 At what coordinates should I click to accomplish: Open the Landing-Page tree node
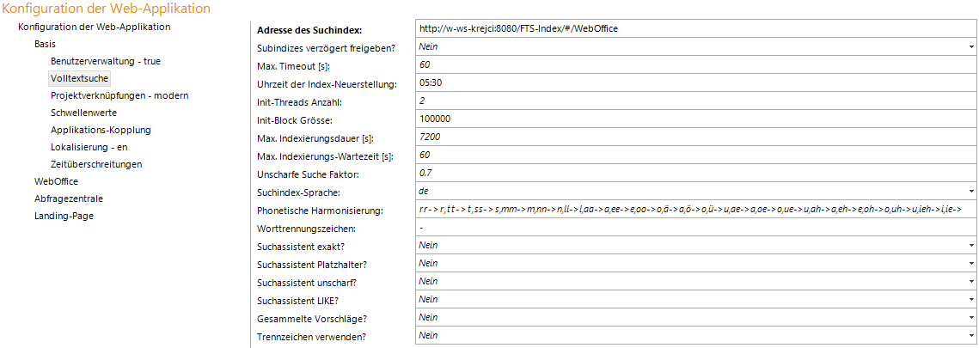coord(64,216)
